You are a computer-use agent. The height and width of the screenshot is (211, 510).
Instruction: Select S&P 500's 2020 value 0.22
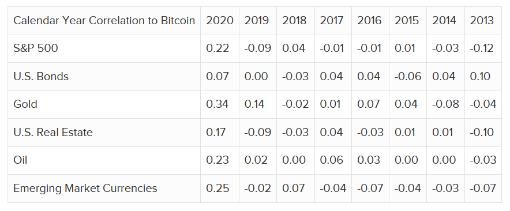click(x=217, y=48)
